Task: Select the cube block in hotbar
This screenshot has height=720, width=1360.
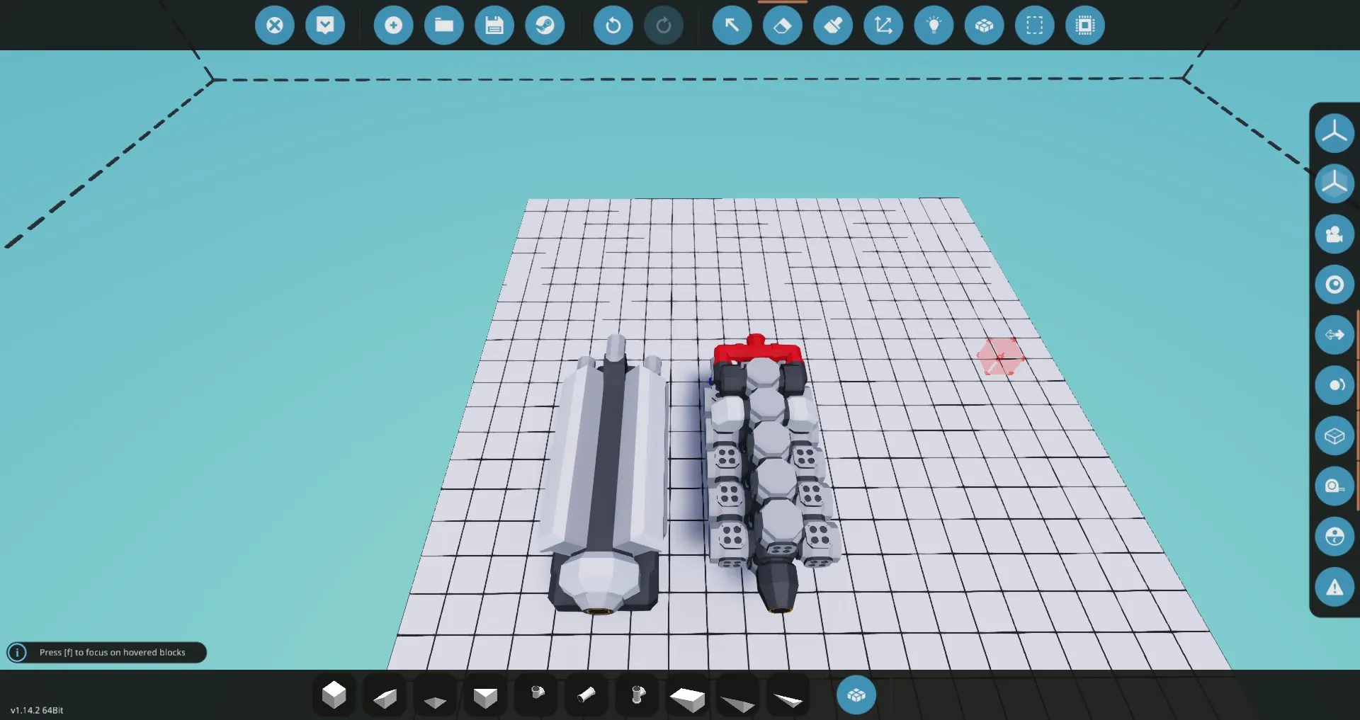Action: 334,695
